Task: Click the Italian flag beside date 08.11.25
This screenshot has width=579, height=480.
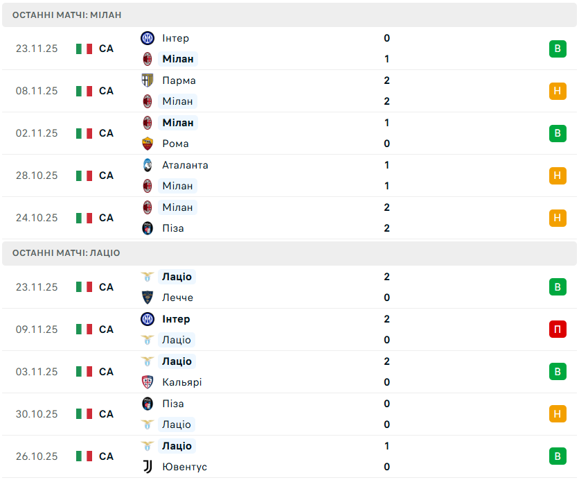Action: click(x=84, y=91)
